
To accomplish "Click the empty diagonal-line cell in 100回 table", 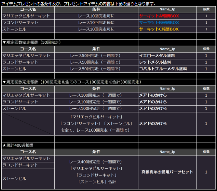I will click(x=28, y=124).
